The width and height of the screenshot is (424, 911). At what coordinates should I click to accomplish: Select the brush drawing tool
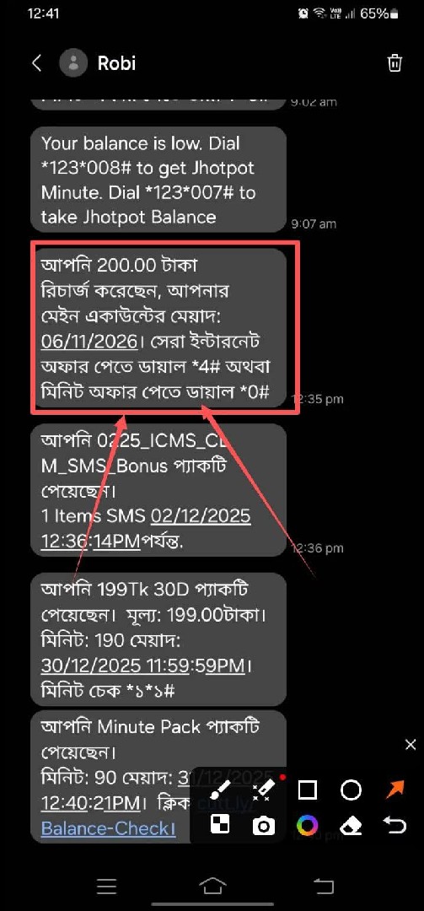(221, 790)
